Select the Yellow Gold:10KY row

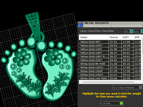pyautogui.click(x=110, y=45)
